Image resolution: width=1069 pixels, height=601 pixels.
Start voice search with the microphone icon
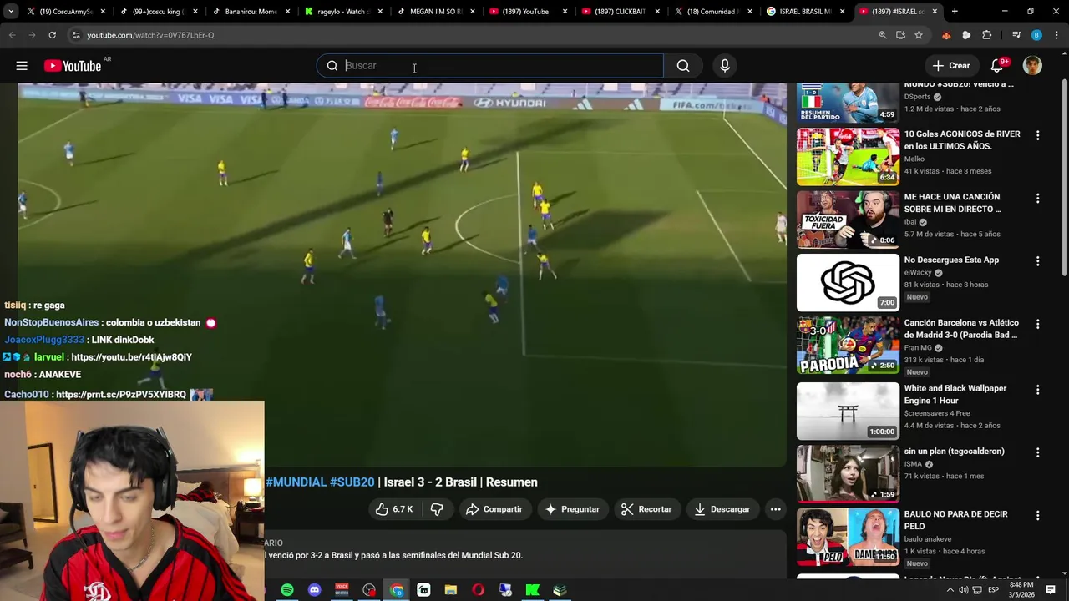point(725,66)
